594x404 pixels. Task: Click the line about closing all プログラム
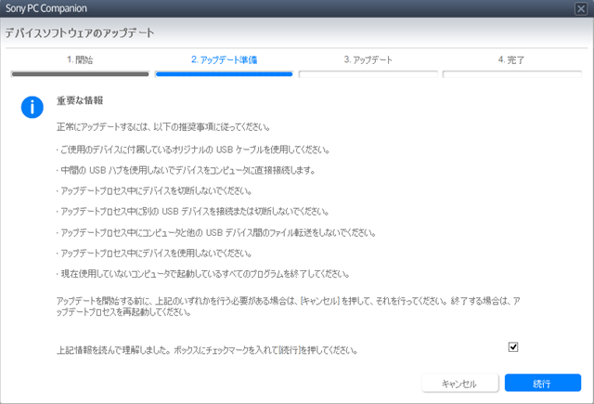pyautogui.click(x=203, y=274)
